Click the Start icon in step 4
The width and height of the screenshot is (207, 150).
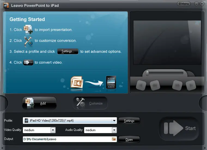click(x=28, y=62)
